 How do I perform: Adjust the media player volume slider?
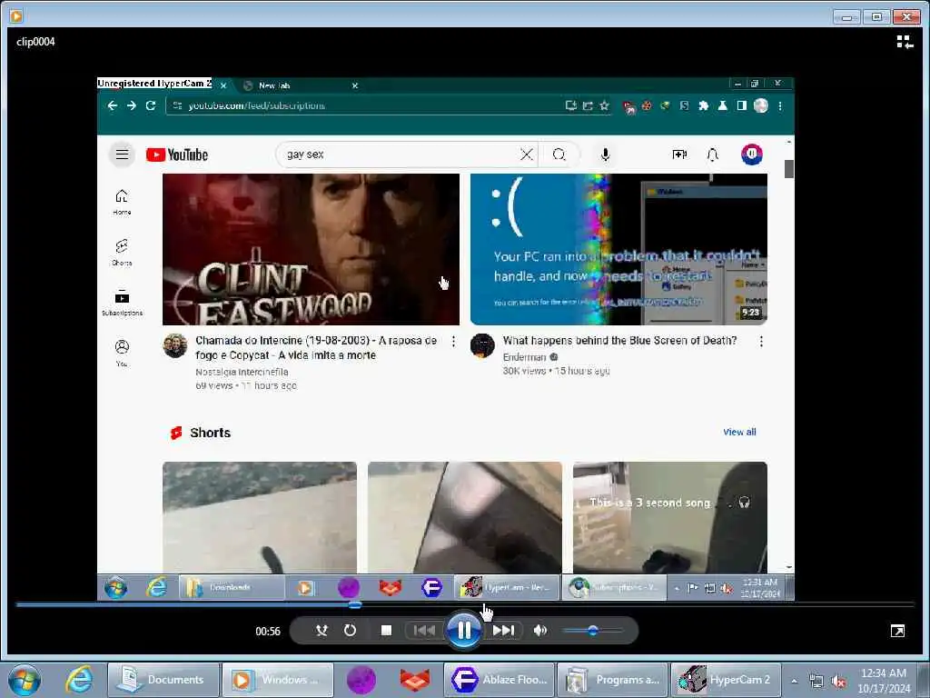point(592,631)
